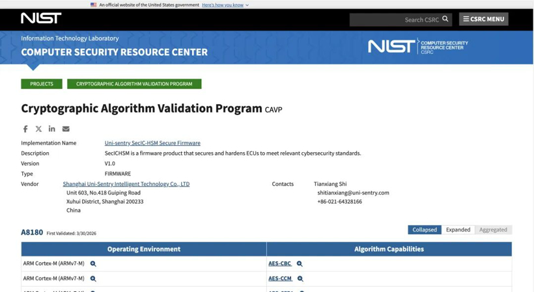The image size is (534, 292).
Task: Click magnifier beside second ARM Cortex-M row
Action: point(93,278)
